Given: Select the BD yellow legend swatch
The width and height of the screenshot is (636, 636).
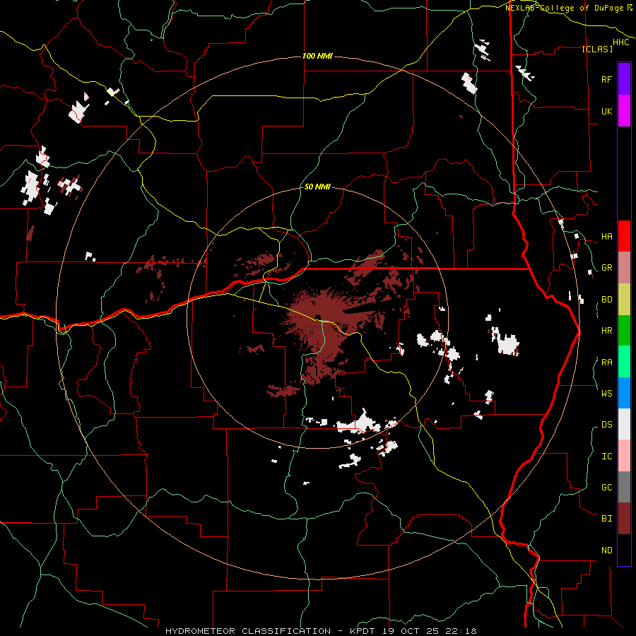Looking at the screenshot, I should pyautogui.click(x=624, y=299).
